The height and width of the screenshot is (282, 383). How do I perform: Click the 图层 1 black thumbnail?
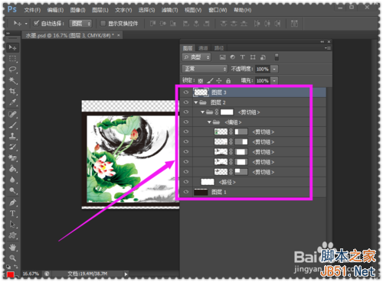201,192
